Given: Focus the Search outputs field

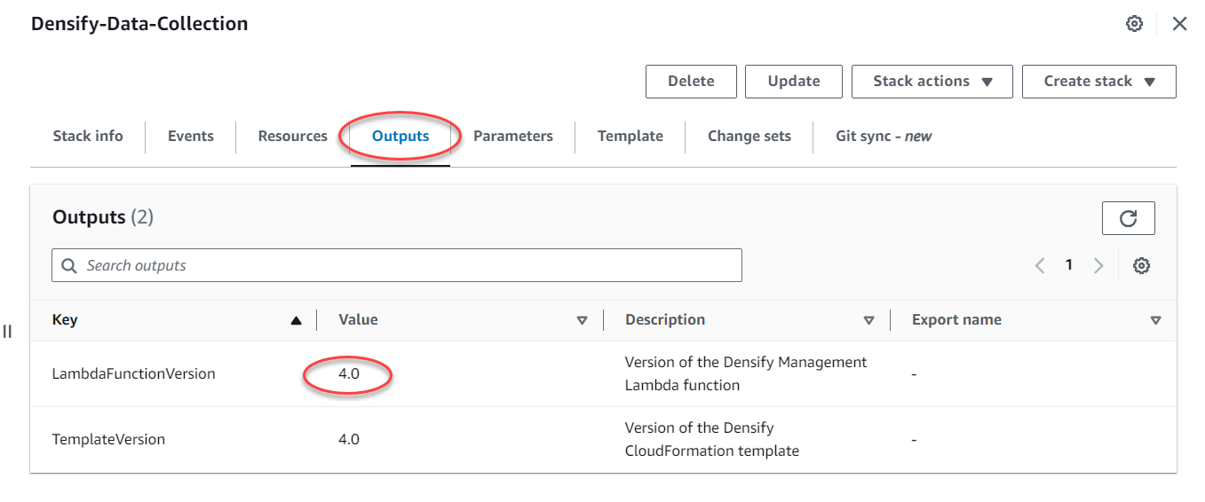Looking at the screenshot, I should (397, 265).
